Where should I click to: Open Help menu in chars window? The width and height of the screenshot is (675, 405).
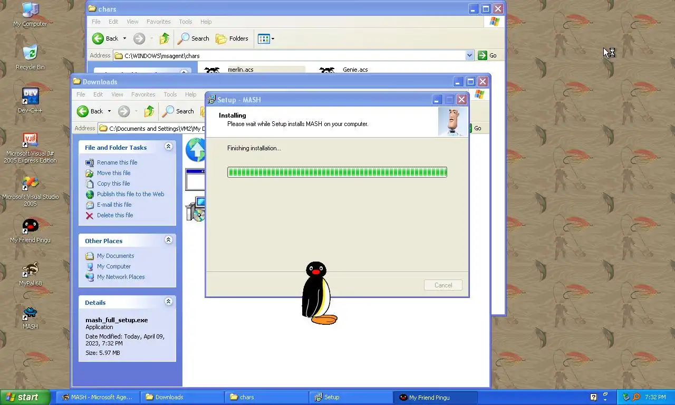coord(206,22)
